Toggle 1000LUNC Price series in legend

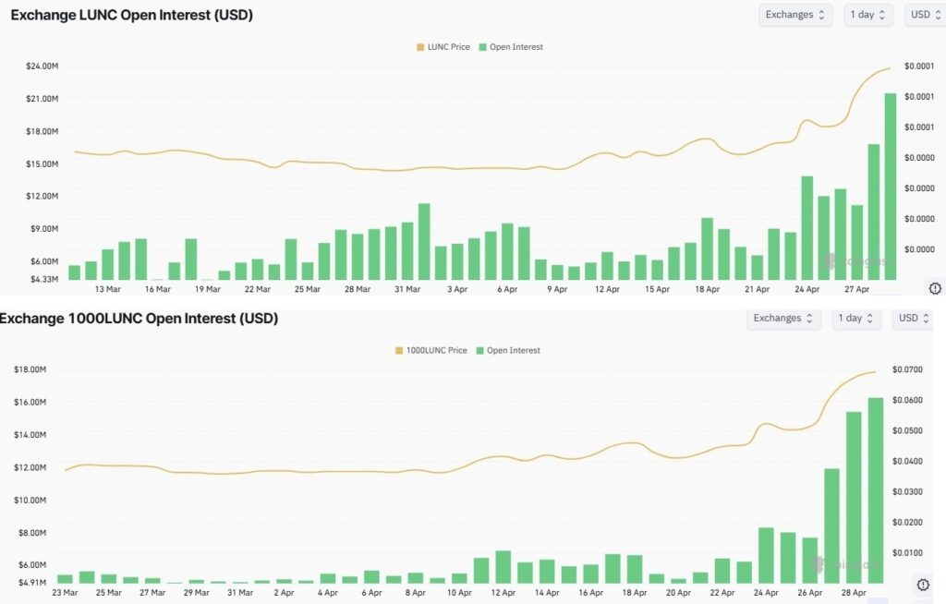pos(431,351)
